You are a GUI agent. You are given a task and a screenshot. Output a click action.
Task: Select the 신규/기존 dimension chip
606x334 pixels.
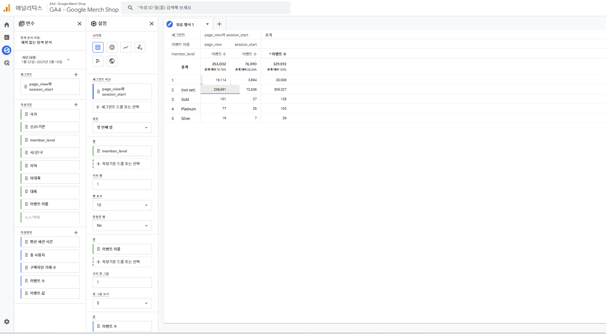pyautogui.click(x=50, y=127)
